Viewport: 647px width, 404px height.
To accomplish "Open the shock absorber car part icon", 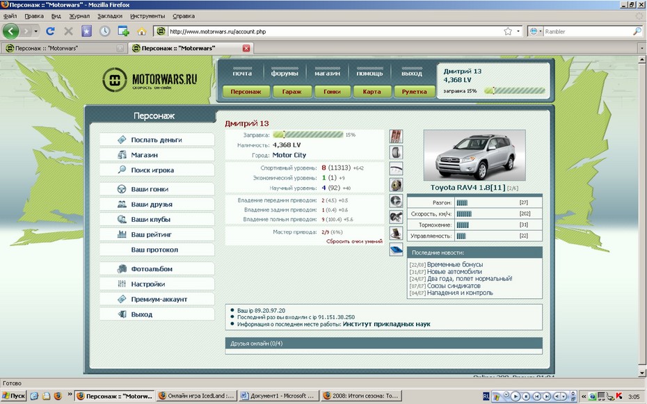I will pos(396,136).
